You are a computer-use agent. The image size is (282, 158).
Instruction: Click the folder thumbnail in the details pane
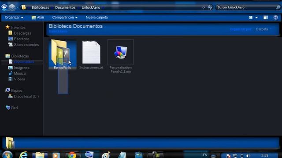10,143
